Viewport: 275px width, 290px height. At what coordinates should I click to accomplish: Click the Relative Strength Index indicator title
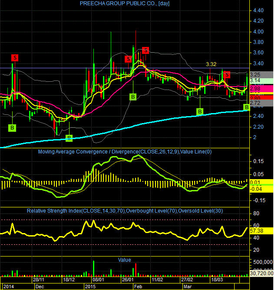click(x=125, y=211)
